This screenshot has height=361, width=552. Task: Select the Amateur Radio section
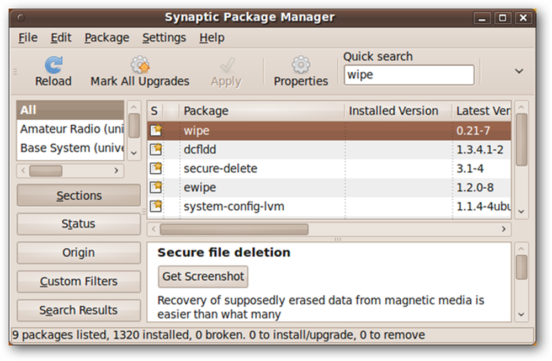tap(71, 129)
